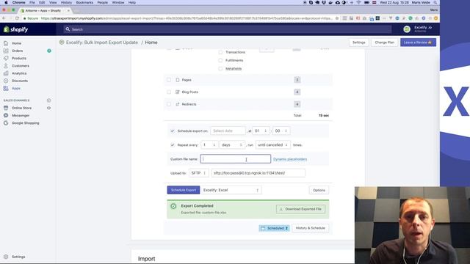The width and height of the screenshot is (470, 264).
Task: Check the Redirects checkbox
Action: tap(169, 104)
